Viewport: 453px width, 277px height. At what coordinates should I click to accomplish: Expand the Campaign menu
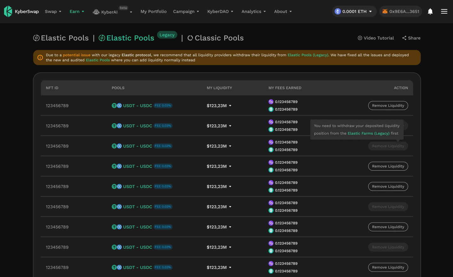(x=186, y=11)
